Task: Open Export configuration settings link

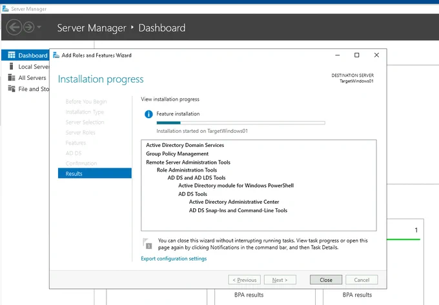Action: 174,259
